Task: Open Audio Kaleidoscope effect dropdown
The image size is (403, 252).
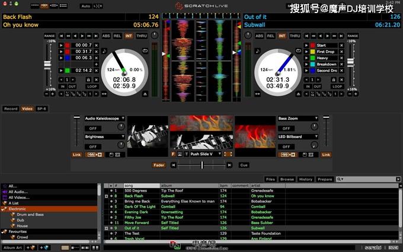Action: click(123, 118)
